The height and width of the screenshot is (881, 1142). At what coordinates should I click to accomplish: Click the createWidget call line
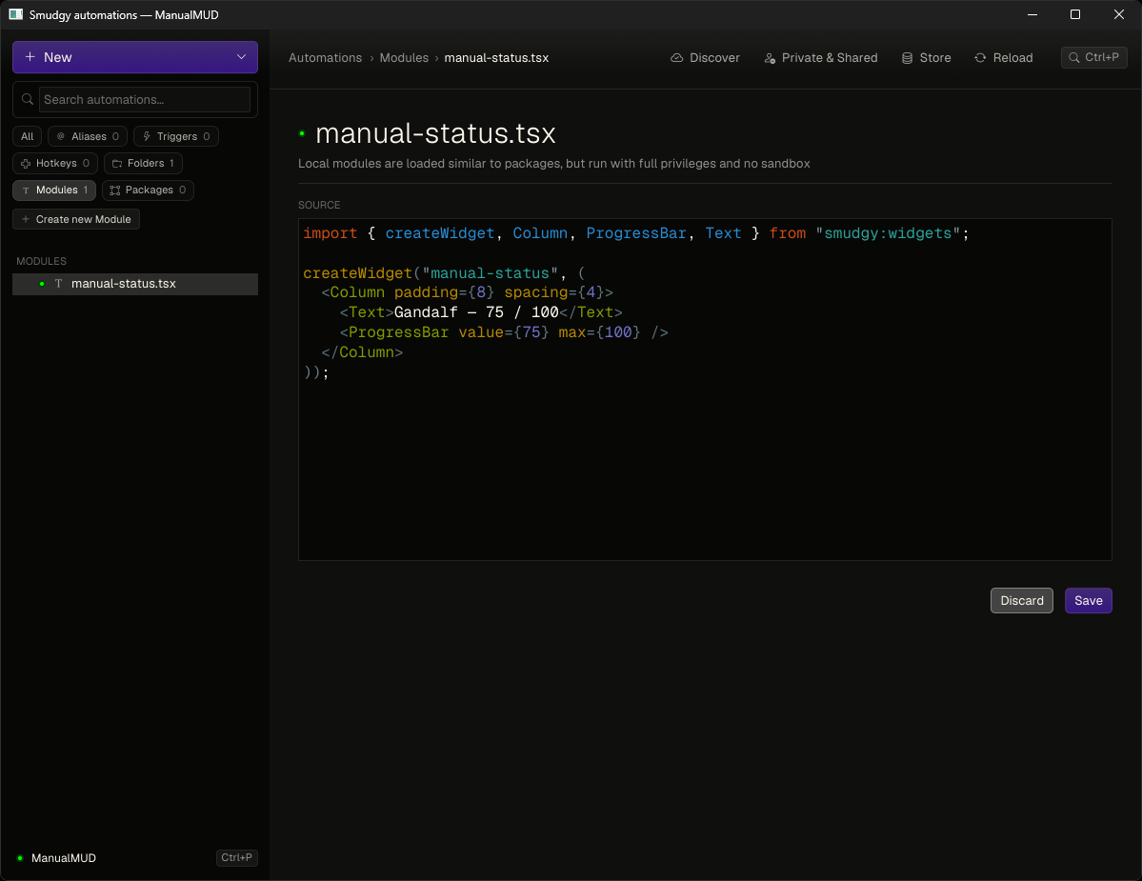click(444, 273)
